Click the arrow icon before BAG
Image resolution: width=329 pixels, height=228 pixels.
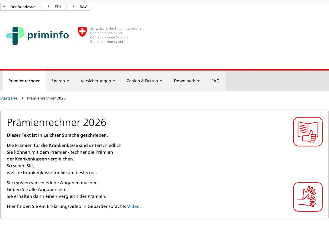click(74, 6)
